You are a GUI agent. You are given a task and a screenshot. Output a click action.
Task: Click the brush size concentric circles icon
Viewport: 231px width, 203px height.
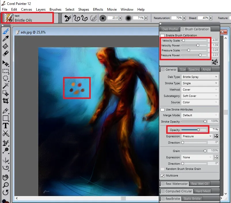[x=103, y=18]
